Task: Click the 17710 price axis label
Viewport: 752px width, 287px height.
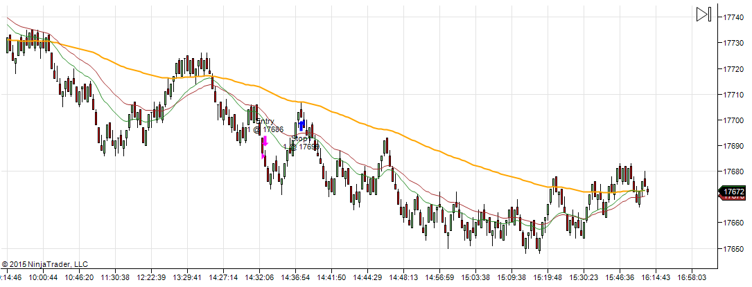Action: [733, 95]
